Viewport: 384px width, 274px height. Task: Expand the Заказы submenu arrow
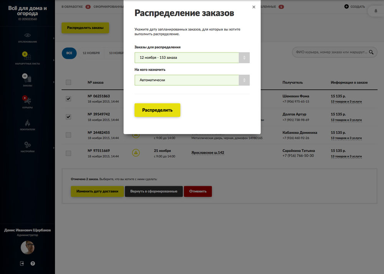[x=54, y=82]
